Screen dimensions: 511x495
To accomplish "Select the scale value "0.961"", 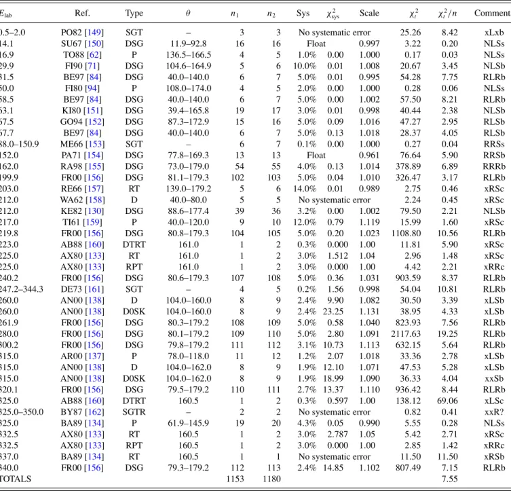I will coord(369,155).
